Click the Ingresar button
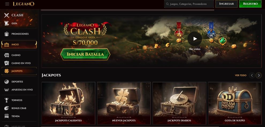265x127 pixels. click(226, 4)
